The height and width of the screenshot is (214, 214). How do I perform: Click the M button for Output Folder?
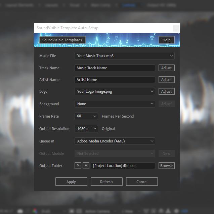pyautogui.click(x=86, y=166)
